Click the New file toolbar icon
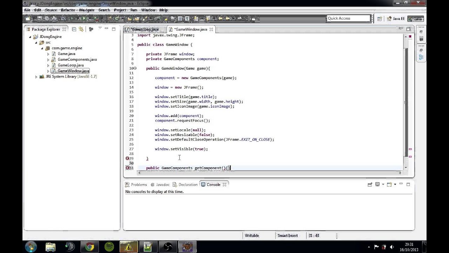The width and height of the screenshot is (449, 253). point(28,18)
